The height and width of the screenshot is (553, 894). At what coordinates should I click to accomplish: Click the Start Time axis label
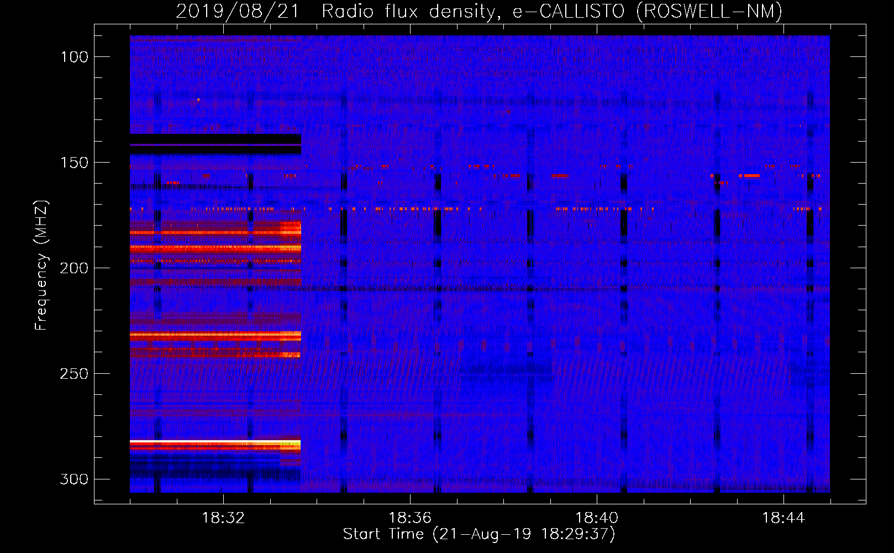[x=479, y=534]
